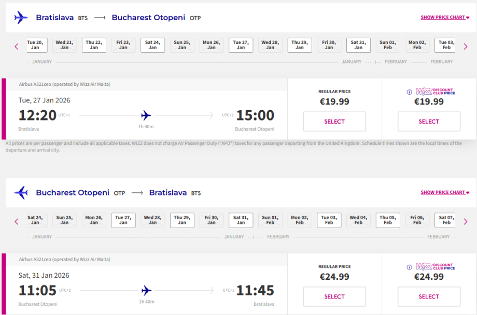Click next dates arrow for return flight
The image size is (477, 315).
pos(465,221)
